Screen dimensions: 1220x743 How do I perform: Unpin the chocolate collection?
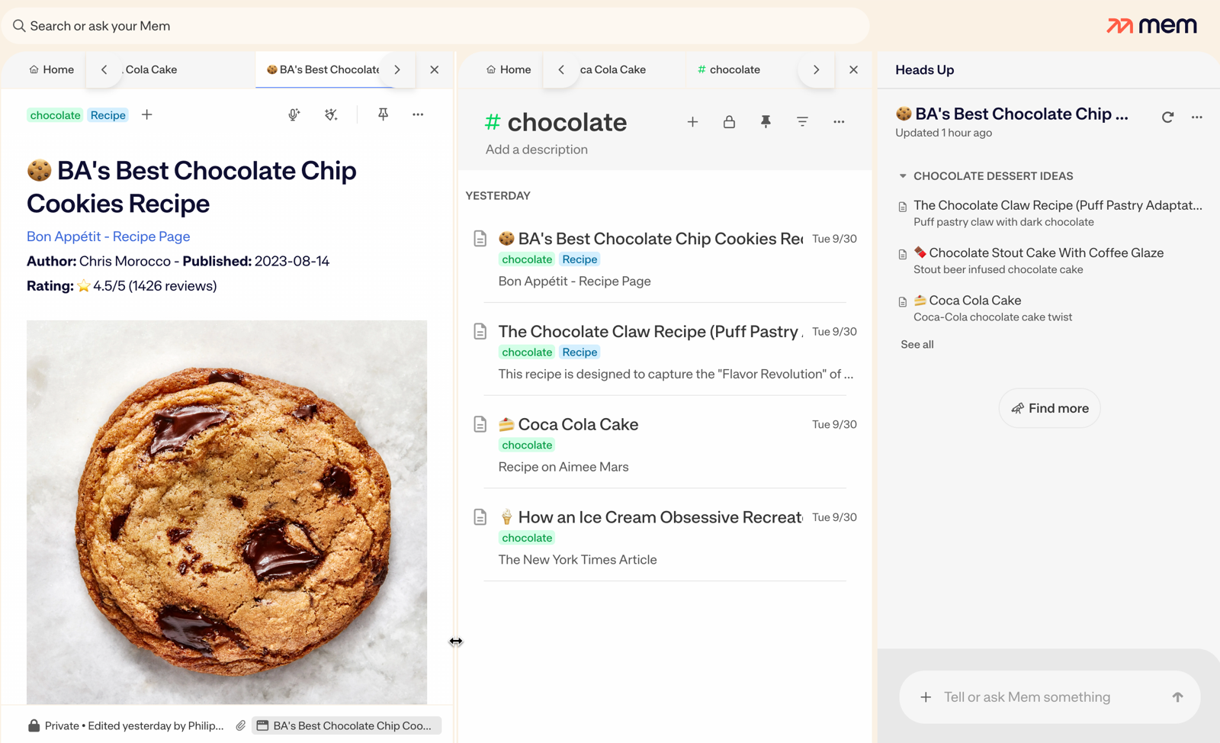[766, 121]
